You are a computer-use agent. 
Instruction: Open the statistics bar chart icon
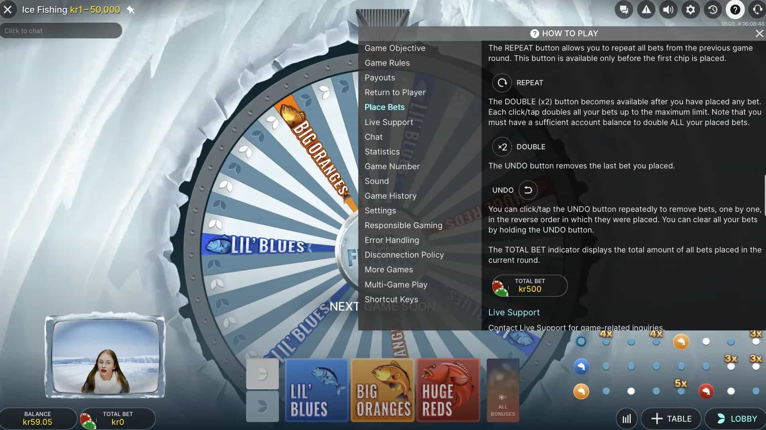tap(626, 418)
